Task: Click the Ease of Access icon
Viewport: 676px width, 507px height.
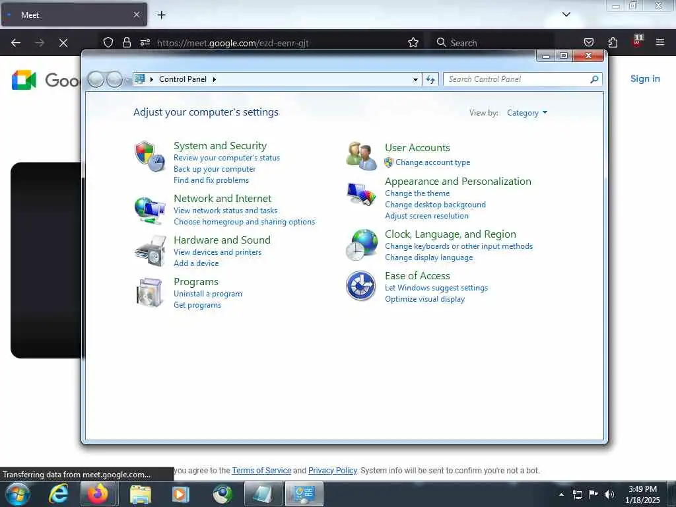Action: [x=361, y=285]
